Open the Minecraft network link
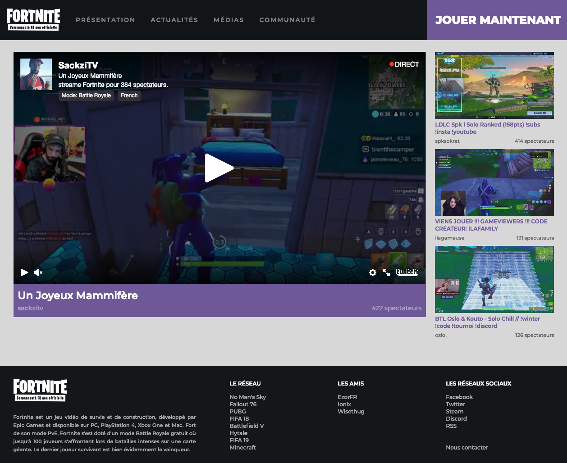567x463 pixels. point(243,448)
